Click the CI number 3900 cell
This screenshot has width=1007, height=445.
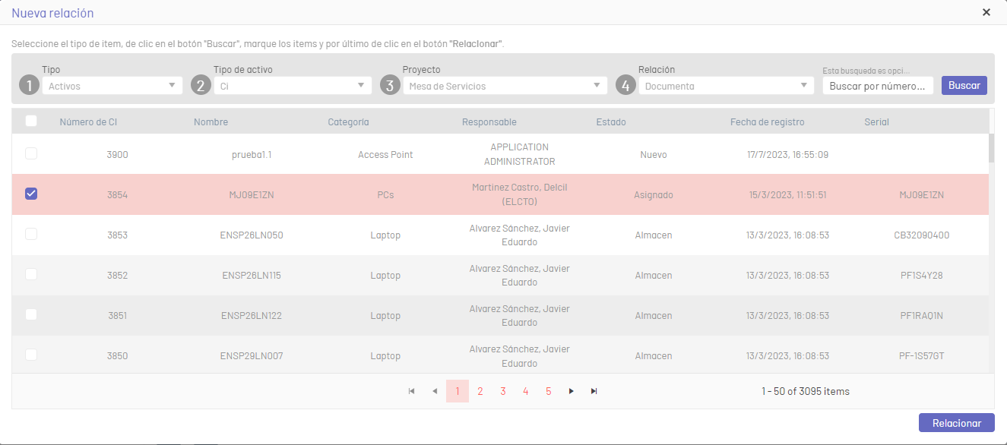117,154
